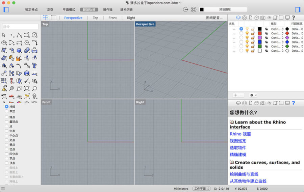Screen dimensions: 304x192
Task: Open the boolean spheres tool
Action: point(27,50)
